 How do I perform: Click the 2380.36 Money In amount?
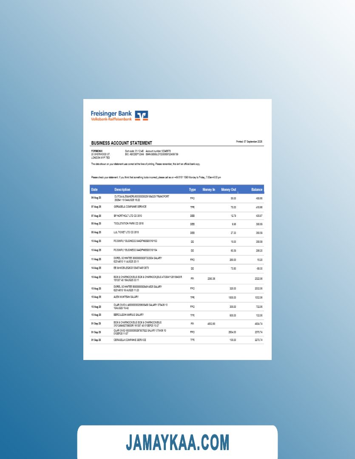point(211,278)
